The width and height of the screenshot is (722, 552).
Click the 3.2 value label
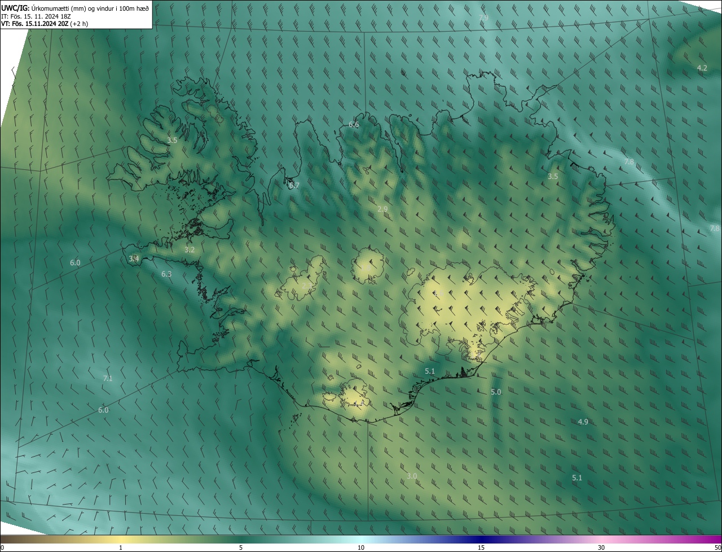(190, 249)
